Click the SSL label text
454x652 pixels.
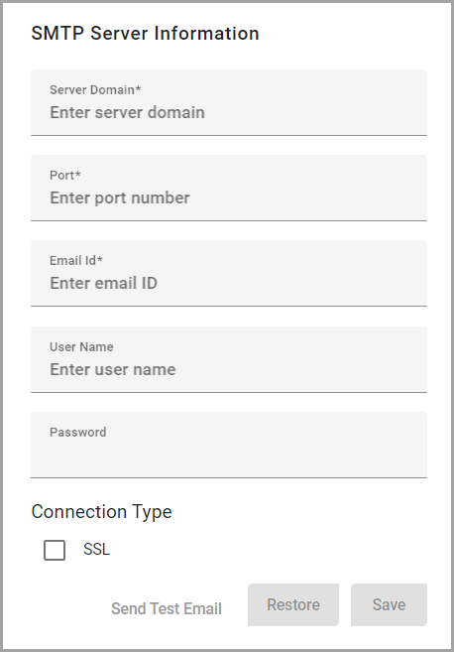(96, 550)
